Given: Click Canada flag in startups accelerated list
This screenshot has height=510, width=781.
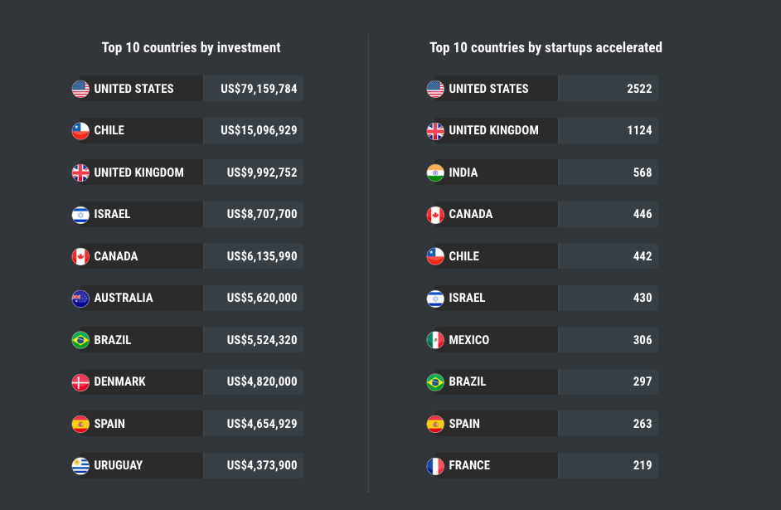Looking at the screenshot, I should (x=435, y=214).
